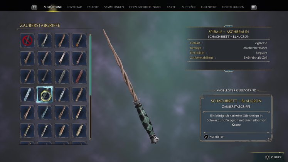
Task: Click the handle grid vertical scrollbar
Action: coord(90,87)
